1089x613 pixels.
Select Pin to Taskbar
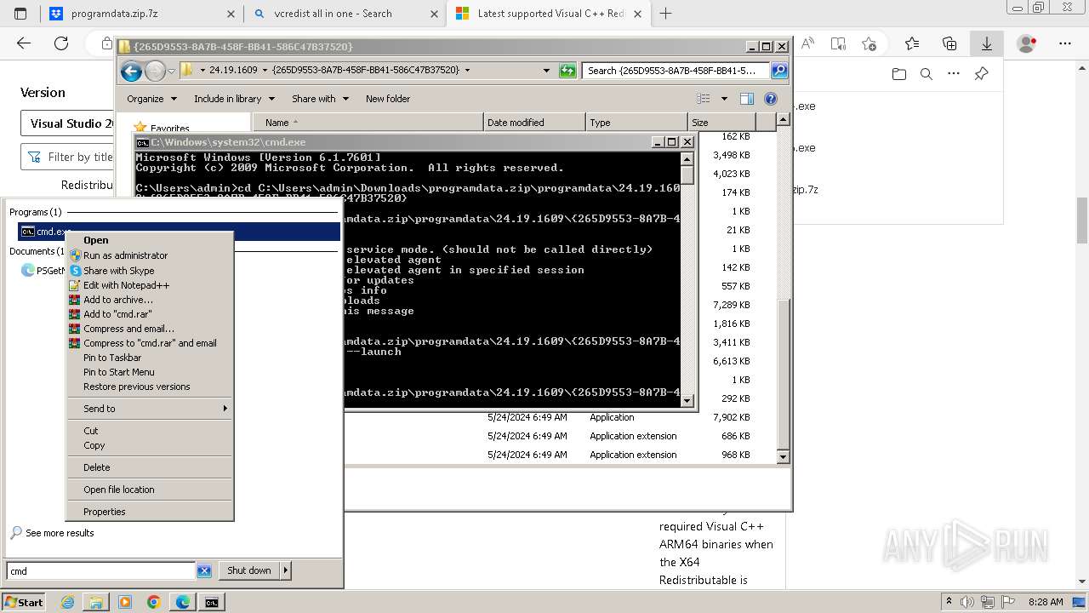tap(149, 358)
